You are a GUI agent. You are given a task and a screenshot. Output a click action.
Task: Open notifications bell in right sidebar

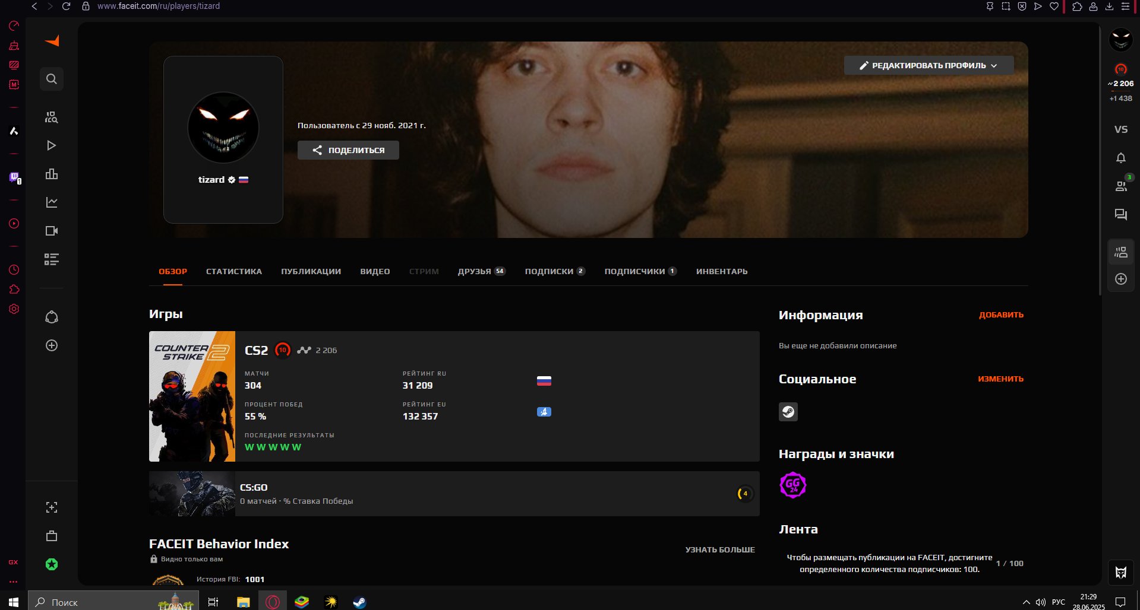point(1121,158)
